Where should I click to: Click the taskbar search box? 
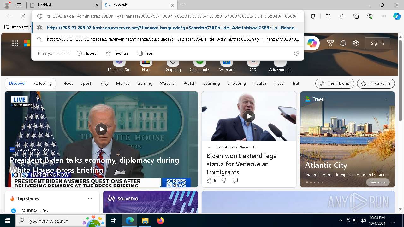tap(61, 221)
